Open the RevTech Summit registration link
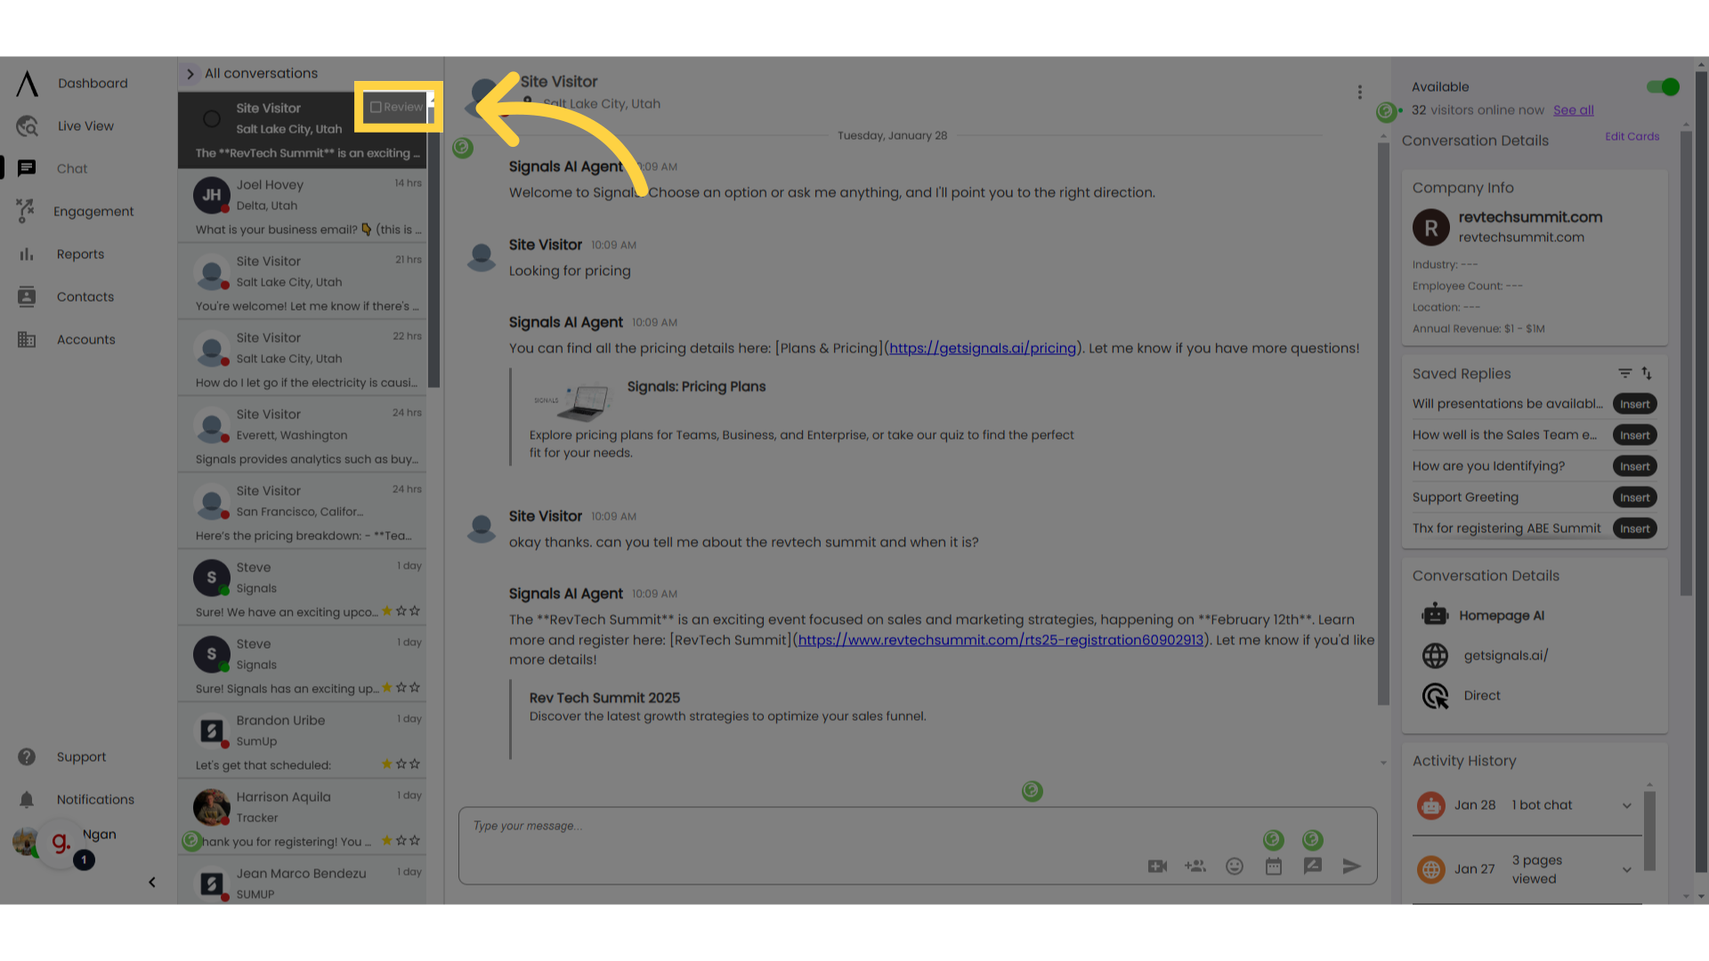 click(x=1000, y=640)
